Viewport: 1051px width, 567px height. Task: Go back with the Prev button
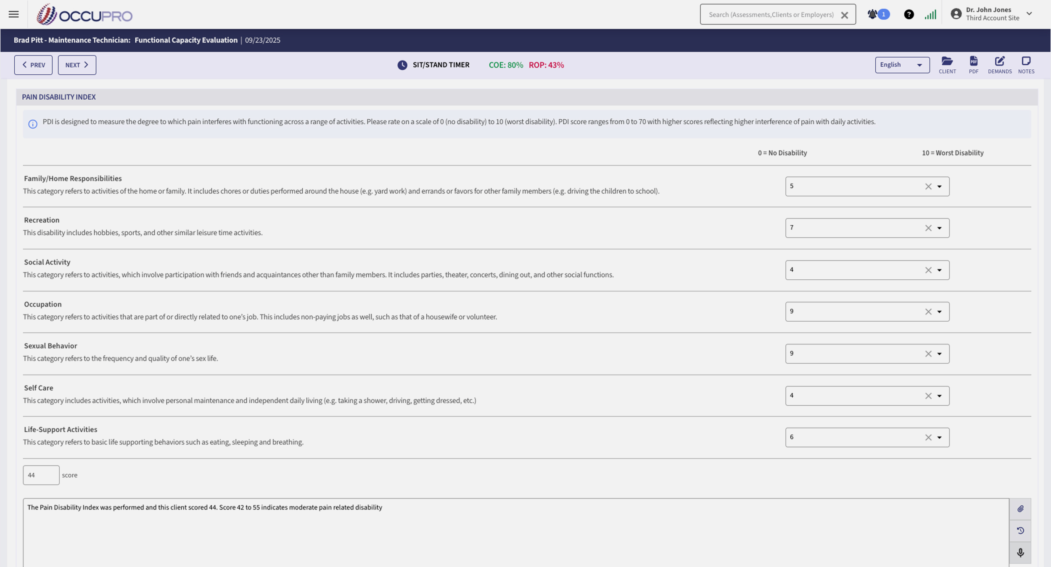click(x=33, y=65)
